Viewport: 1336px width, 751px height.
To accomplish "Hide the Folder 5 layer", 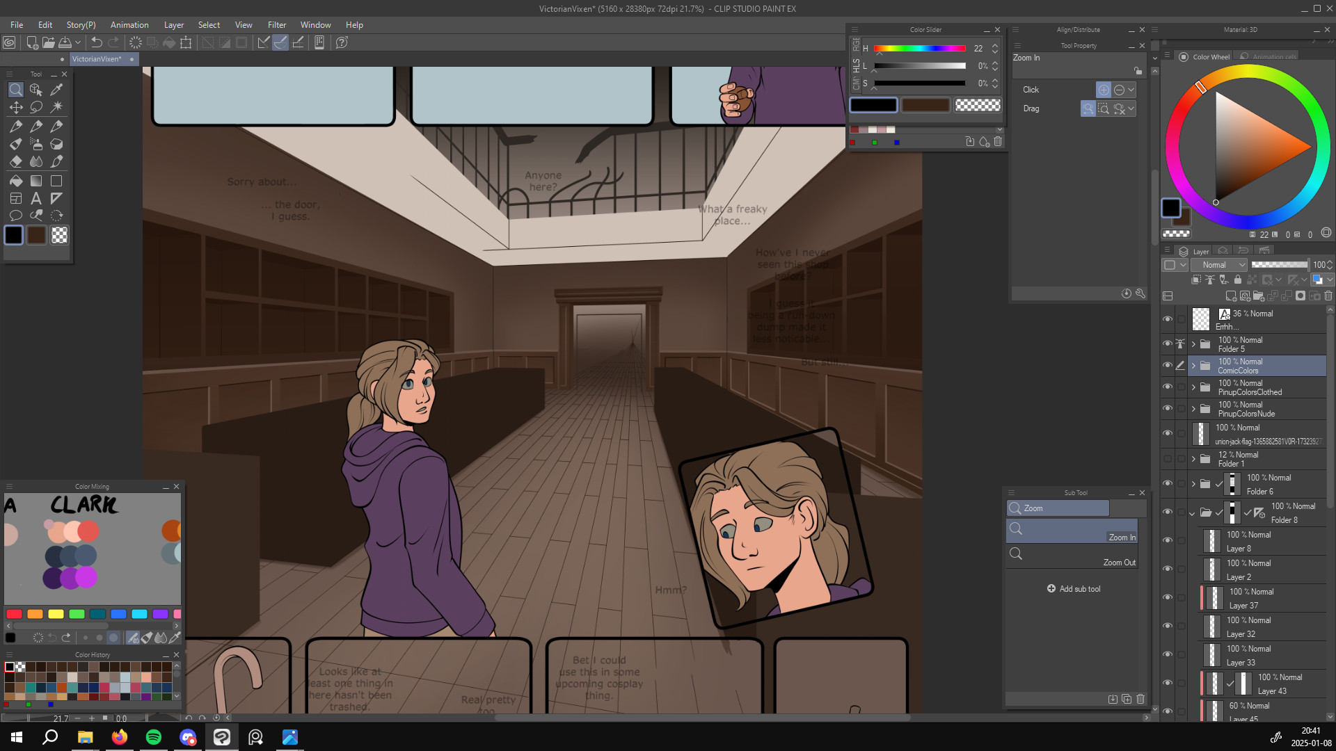I will click(x=1168, y=344).
